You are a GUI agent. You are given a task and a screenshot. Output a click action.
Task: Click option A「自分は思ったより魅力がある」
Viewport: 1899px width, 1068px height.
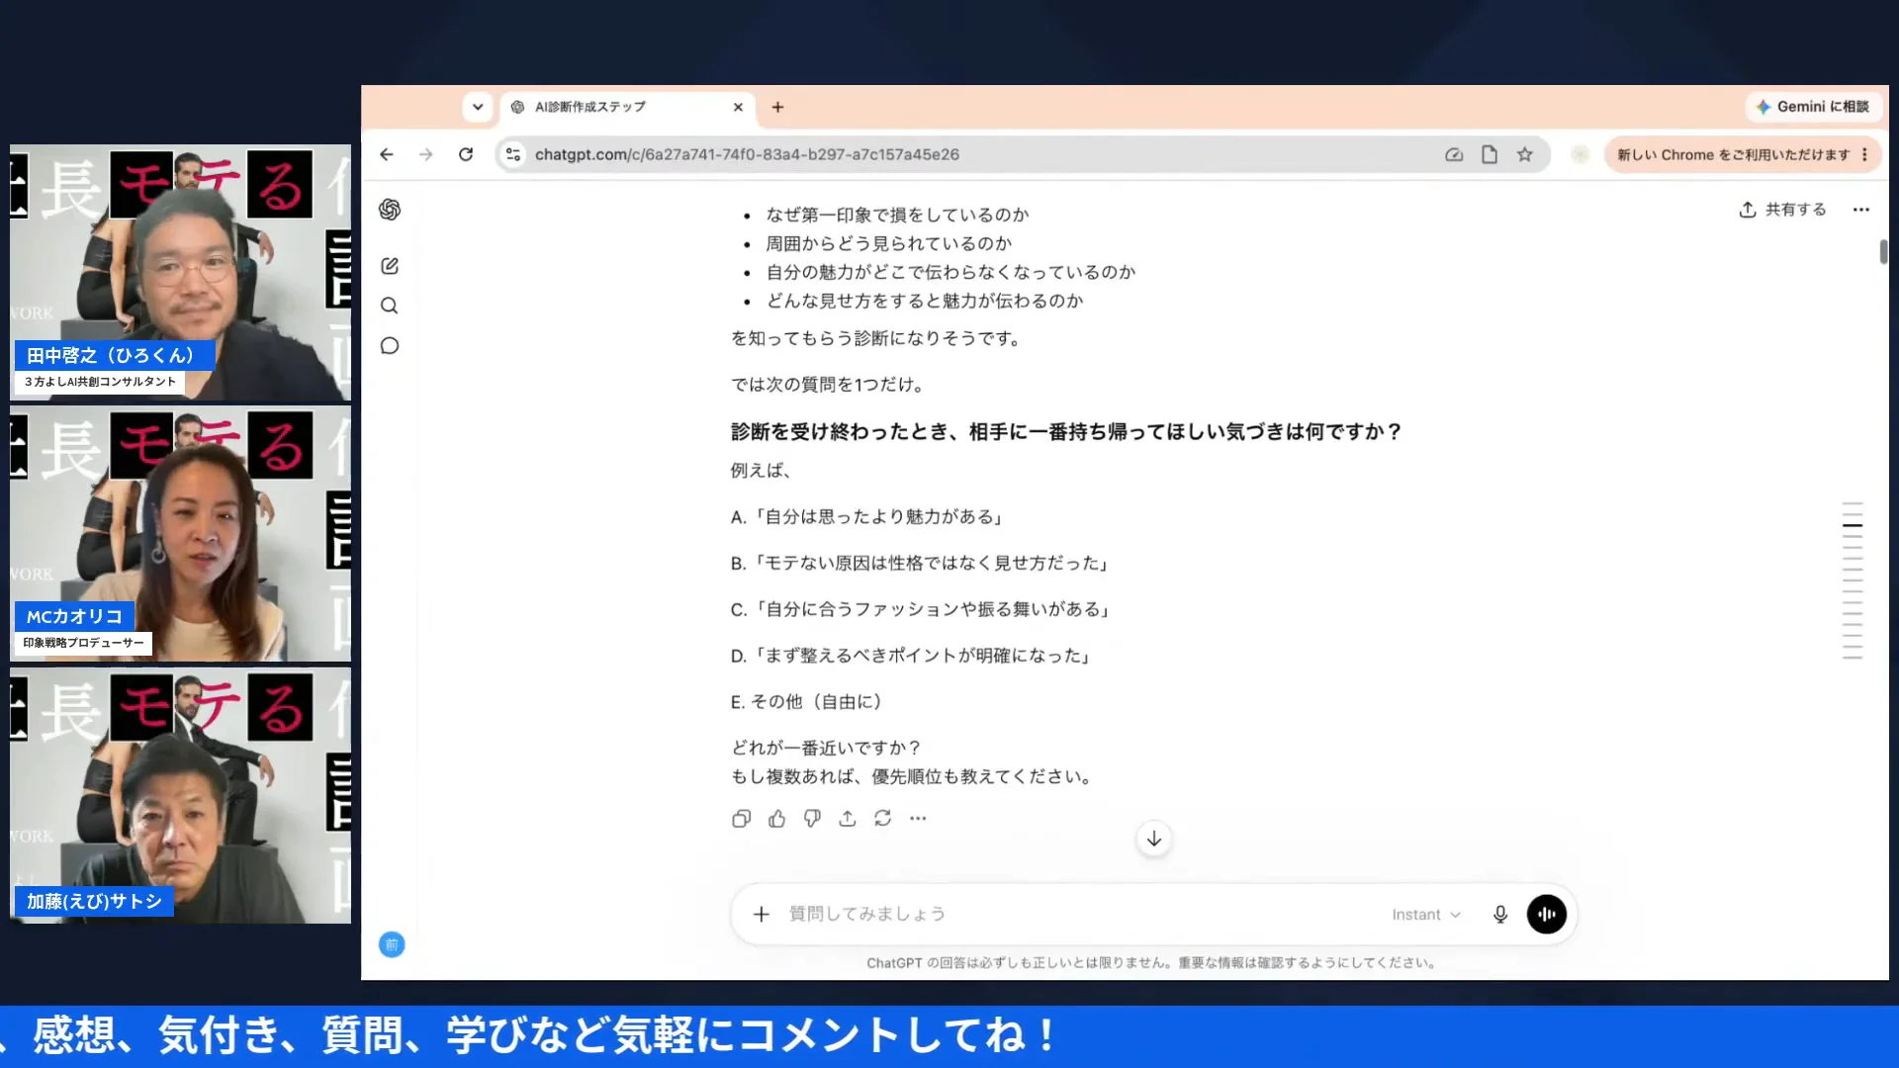(x=867, y=517)
